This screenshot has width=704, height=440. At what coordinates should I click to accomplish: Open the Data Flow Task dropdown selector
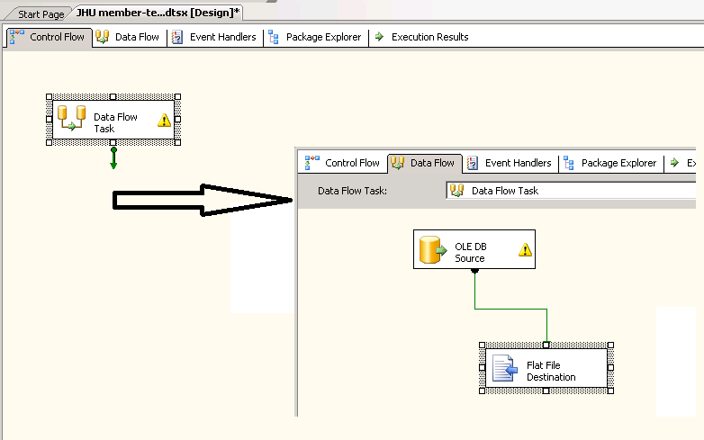571,190
